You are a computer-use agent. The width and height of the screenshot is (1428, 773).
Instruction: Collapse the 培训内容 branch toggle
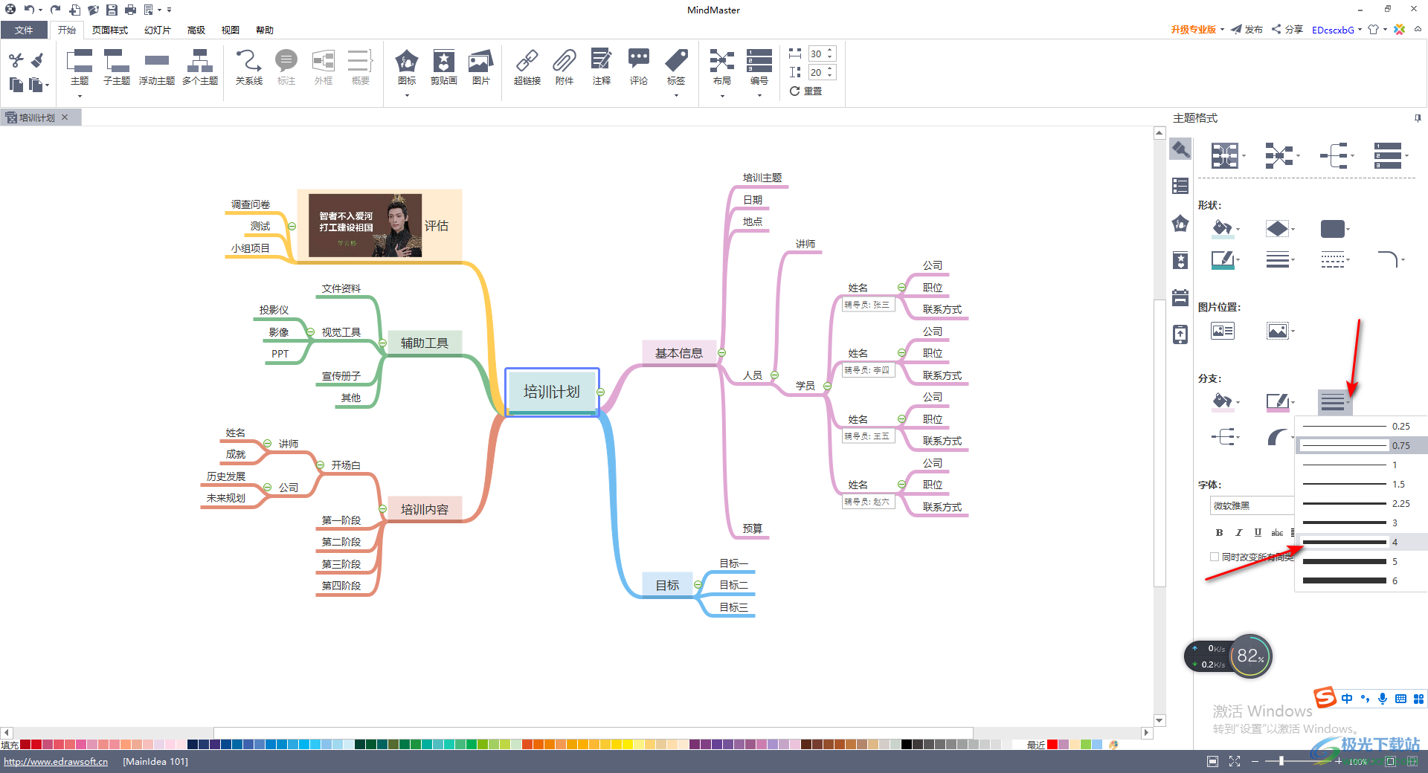tap(382, 509)
